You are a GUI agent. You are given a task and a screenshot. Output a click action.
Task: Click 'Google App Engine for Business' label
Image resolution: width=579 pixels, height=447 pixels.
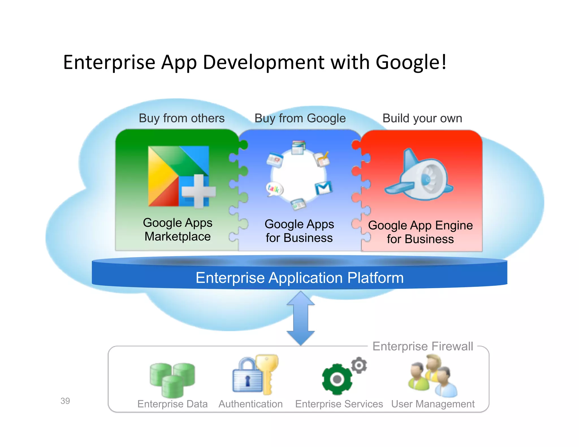420,232
